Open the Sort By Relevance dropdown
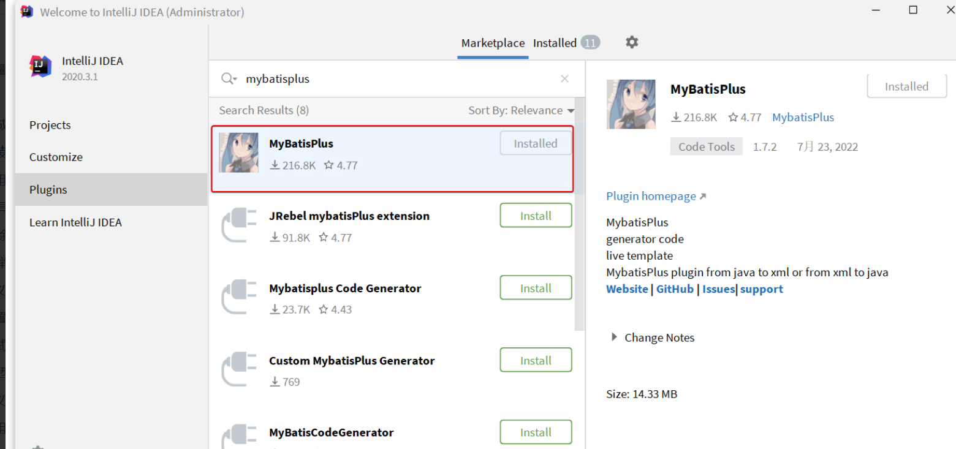 pos(522,110)
